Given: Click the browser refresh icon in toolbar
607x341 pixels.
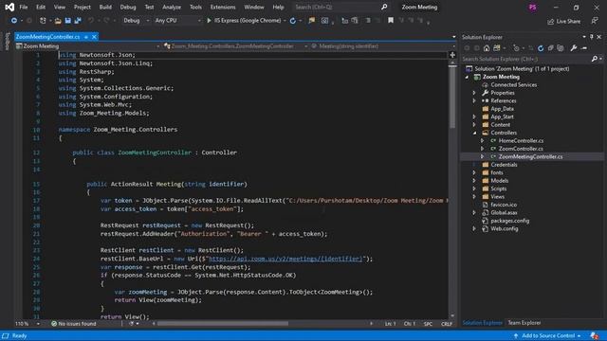Looking at the screenshot, I should pyautogui.click(x=293, y=21).
